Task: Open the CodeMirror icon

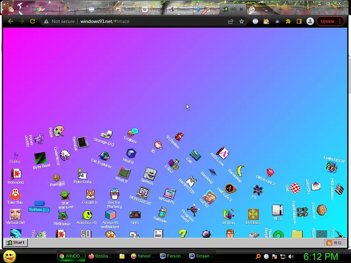Action: click(x=65, y=155)
